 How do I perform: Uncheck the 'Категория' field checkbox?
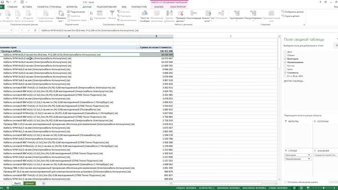click(285, 59)
